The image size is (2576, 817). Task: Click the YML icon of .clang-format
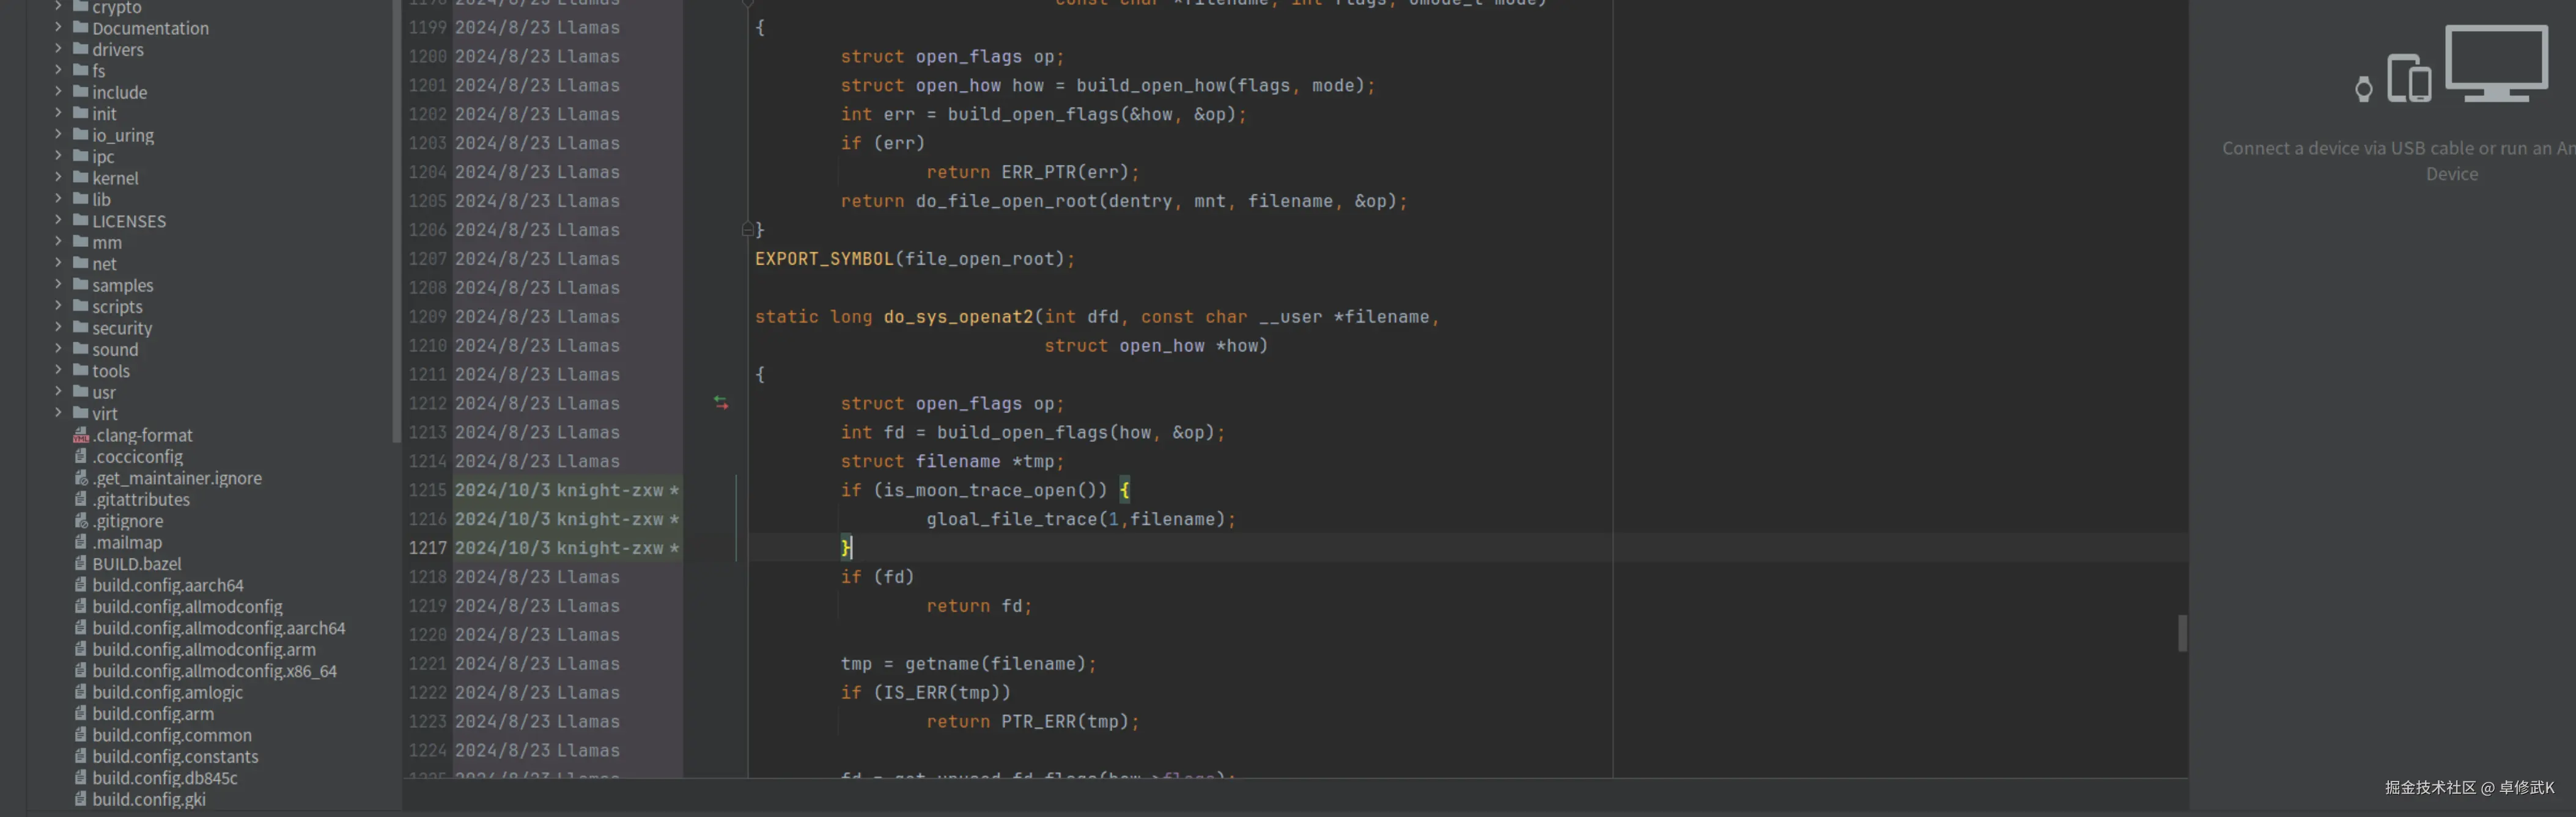coord(81,436)
